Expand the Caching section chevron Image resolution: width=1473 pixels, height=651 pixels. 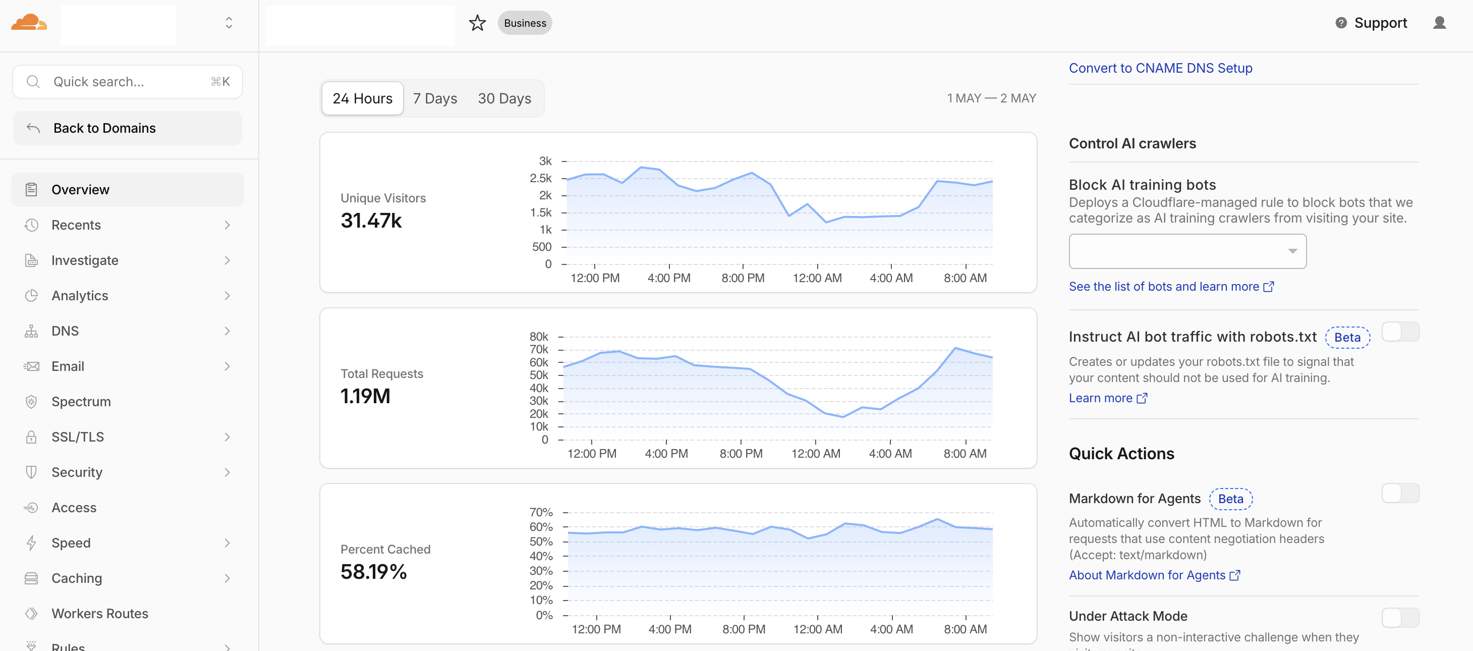[227, 578]
